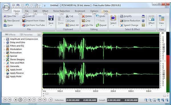
Task: Open an audio file with Open
Action: pos(8,25)
